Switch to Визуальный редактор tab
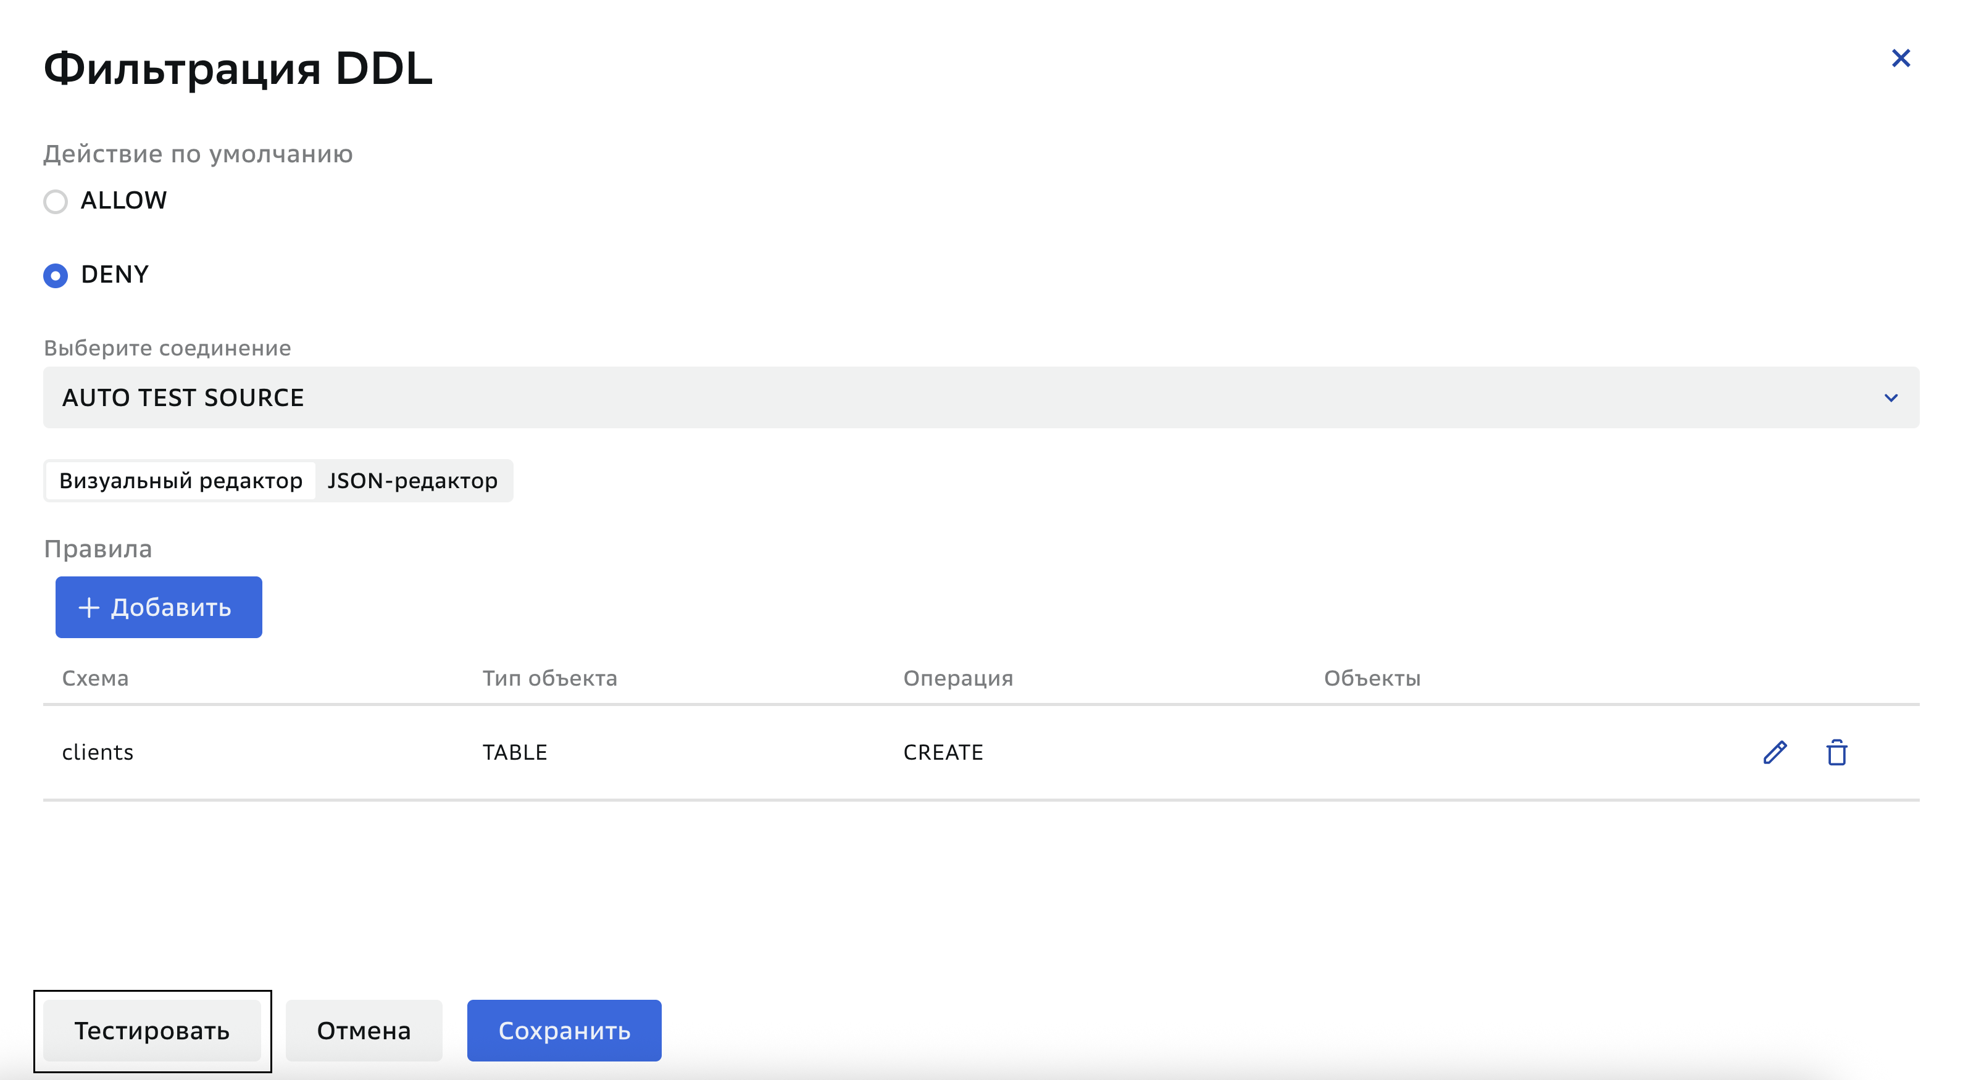1963x1080 pixels. 181,481
